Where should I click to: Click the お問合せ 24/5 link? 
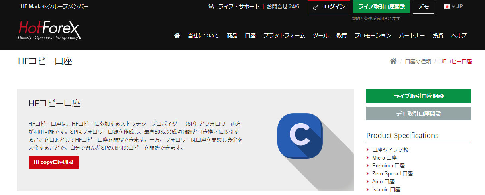click(x=283, y=7)
